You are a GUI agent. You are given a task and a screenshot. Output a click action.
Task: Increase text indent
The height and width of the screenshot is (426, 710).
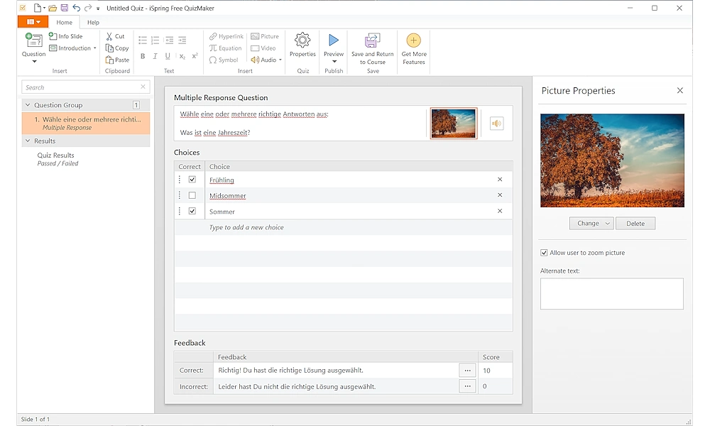182,40
